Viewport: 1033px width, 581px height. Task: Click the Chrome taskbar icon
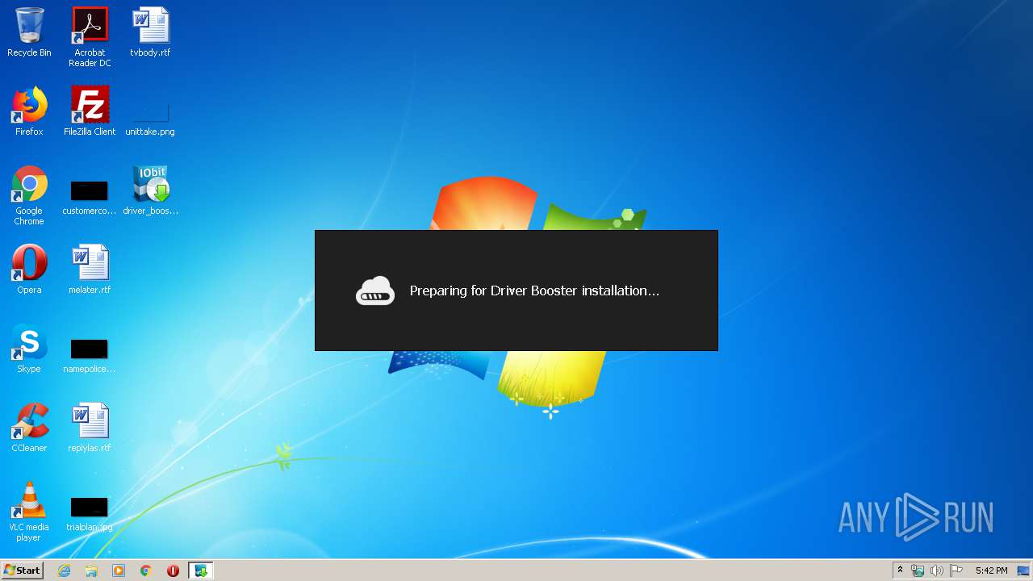point(146,571)
